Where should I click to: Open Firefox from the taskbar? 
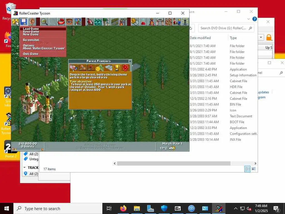123,208
